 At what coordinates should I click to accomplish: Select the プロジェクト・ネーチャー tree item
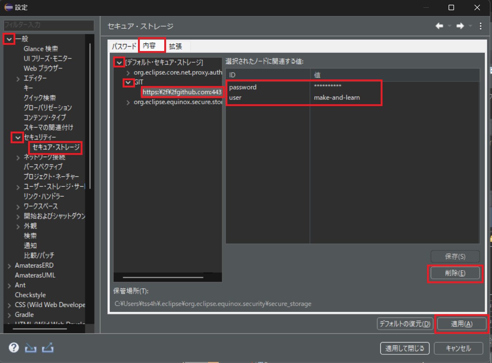click(51, 176)
